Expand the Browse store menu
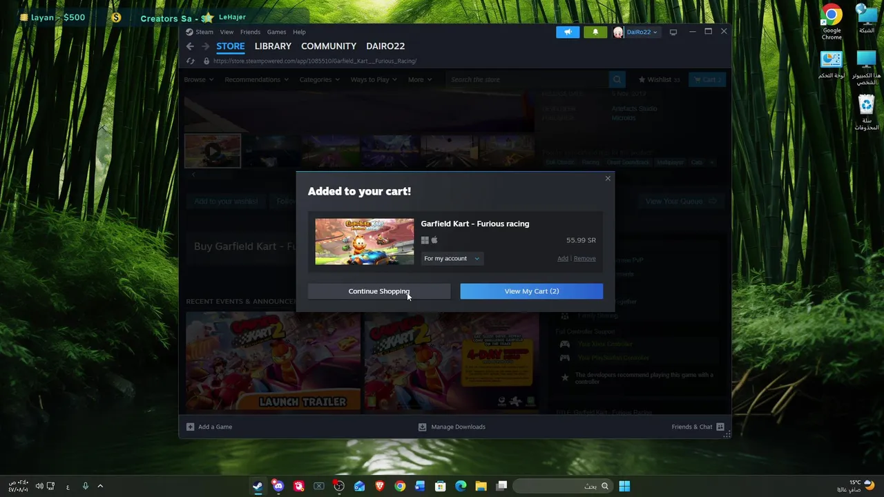884x497 pixels. coord(198,79)
